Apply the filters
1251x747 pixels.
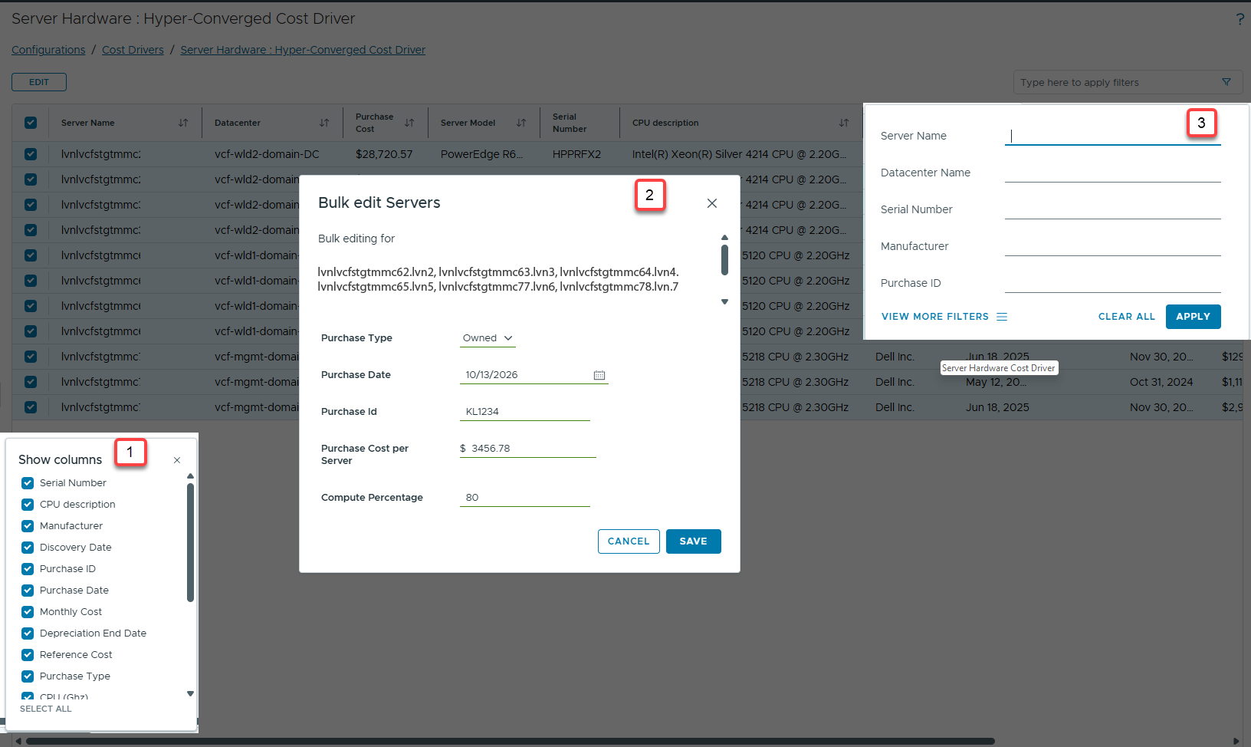(x=1193, y=317)
